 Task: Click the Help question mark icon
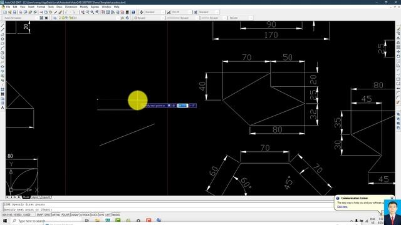click(x=133, y=12)
